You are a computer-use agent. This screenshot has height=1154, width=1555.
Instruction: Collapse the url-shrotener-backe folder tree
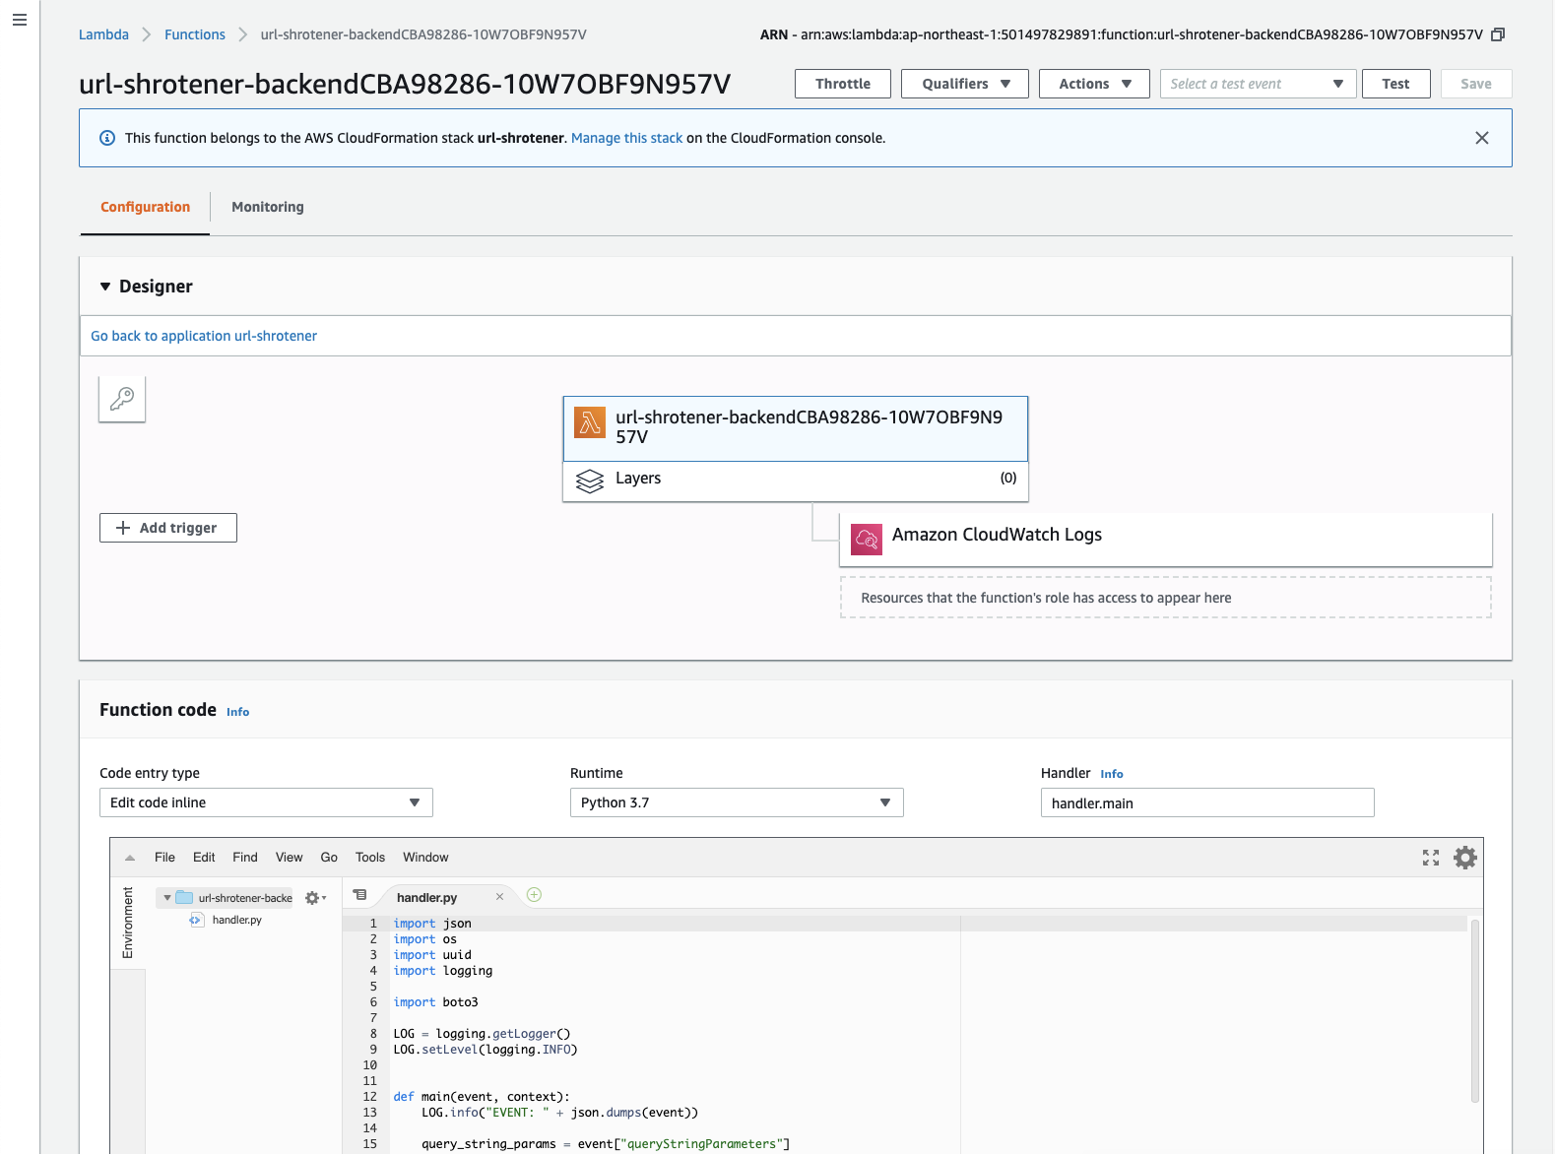click(167, 898)
